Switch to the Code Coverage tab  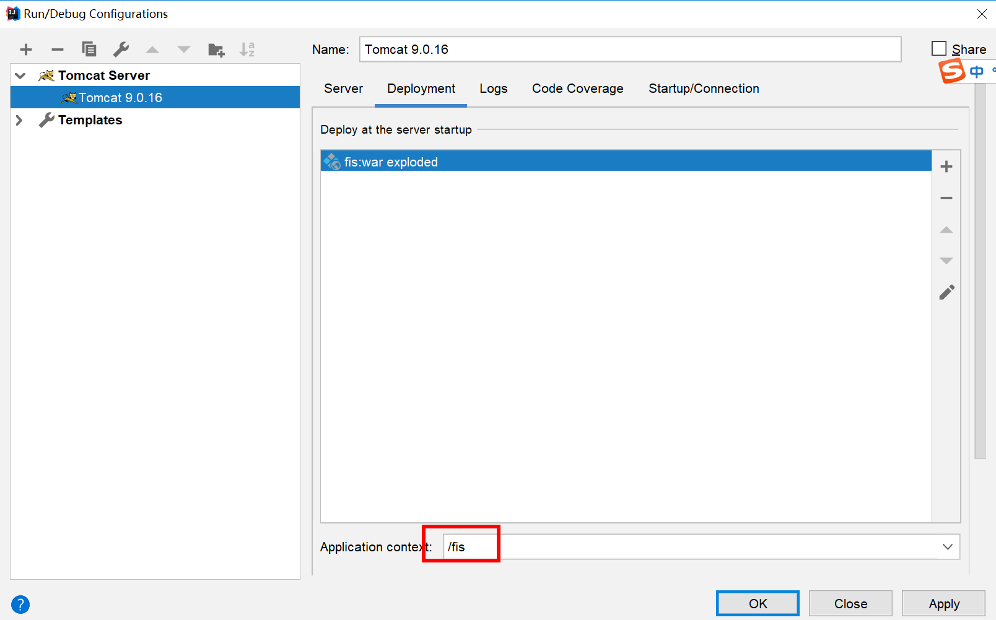pos(578,88)
